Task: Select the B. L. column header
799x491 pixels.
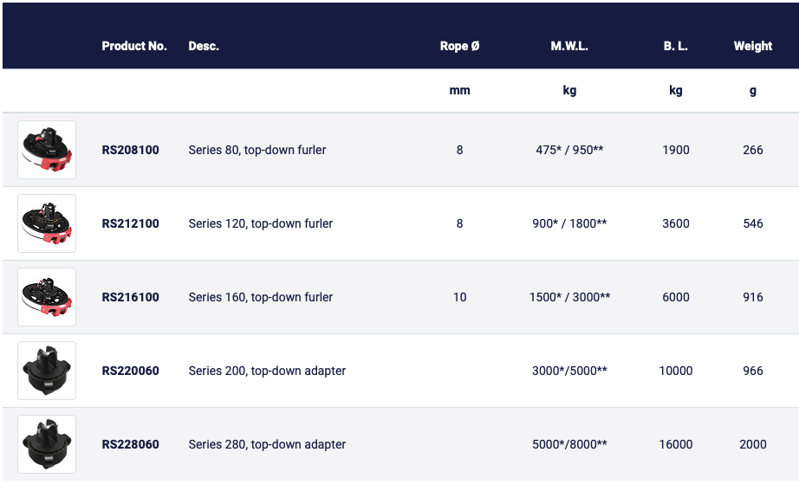Action: tap(676, 46)
